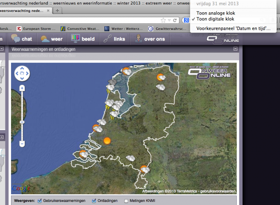
Task: Collapse the Weerwaarnemingen en ontladingen panel
Action: coord(235,49)
